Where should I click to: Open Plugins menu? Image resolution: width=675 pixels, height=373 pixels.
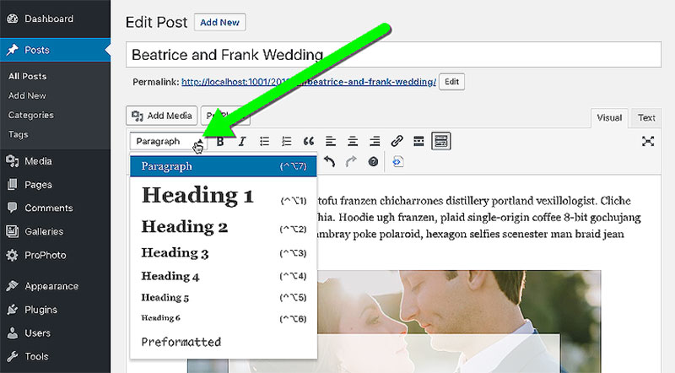(x=55, y=310)
